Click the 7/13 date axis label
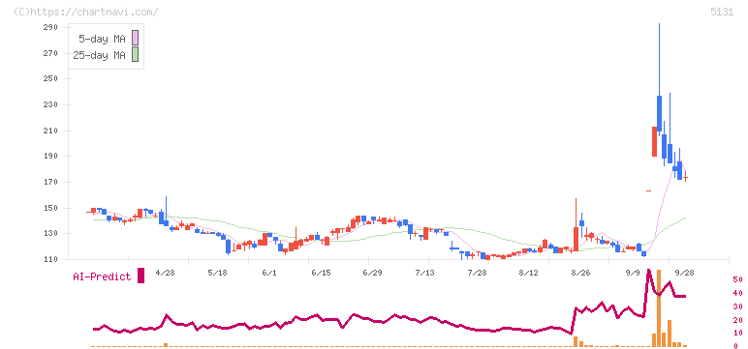This screenshot has height=349, width=748. [x=425, y=273]
